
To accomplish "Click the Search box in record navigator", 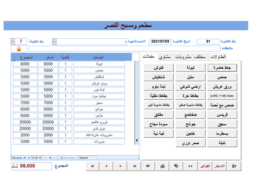I will click(88, 158).
